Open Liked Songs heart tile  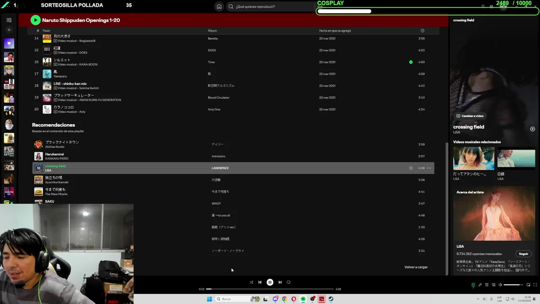click(x=9, y=43)
